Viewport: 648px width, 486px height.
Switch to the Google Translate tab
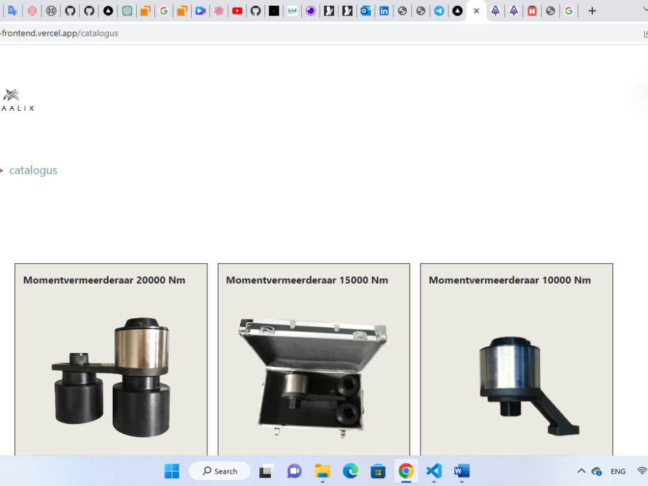[13, 11]
